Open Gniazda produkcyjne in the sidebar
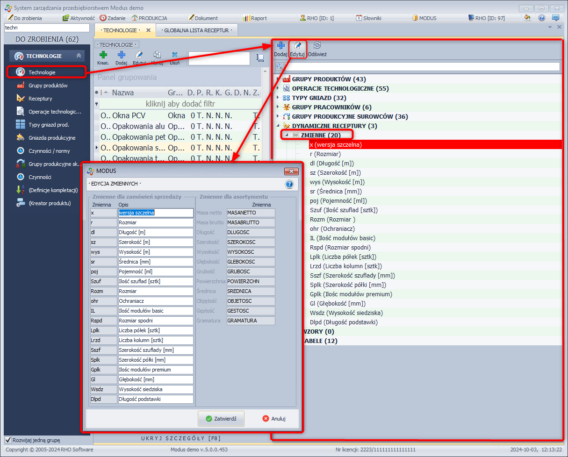 51,138
